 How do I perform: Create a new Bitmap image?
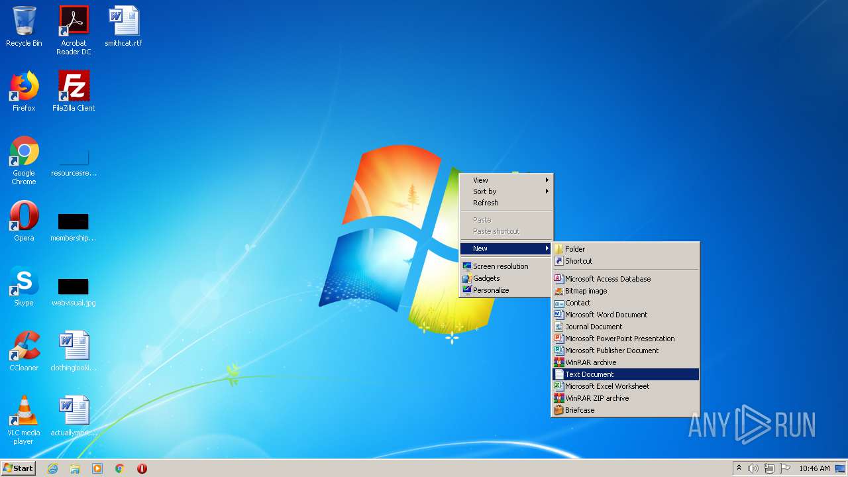pyautogui.click(x=625, y=291)
